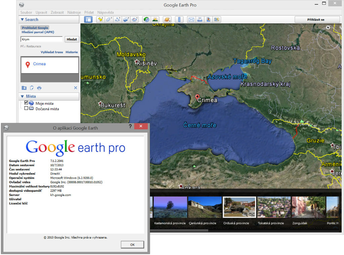Click the Ankara capital star marker
The height and width of the screenshot is (255, 344).
181,186
